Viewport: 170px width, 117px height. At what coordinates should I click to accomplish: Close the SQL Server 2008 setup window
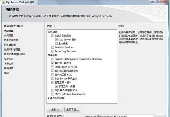point(164,2)
